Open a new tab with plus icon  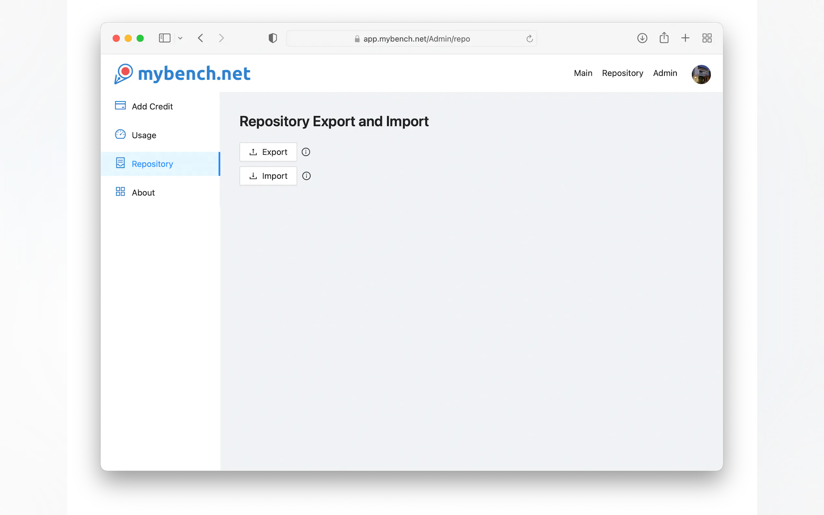685,38
